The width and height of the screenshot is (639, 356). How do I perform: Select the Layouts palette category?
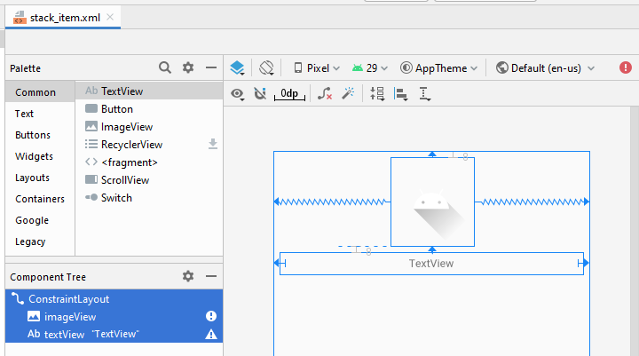(40, 178)
